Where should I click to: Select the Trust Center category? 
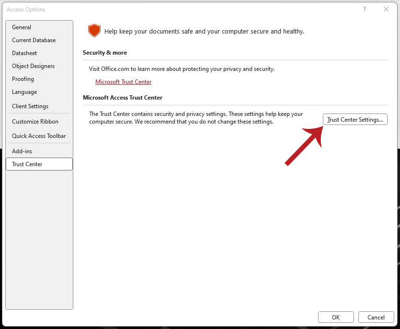tap(27, 164)
